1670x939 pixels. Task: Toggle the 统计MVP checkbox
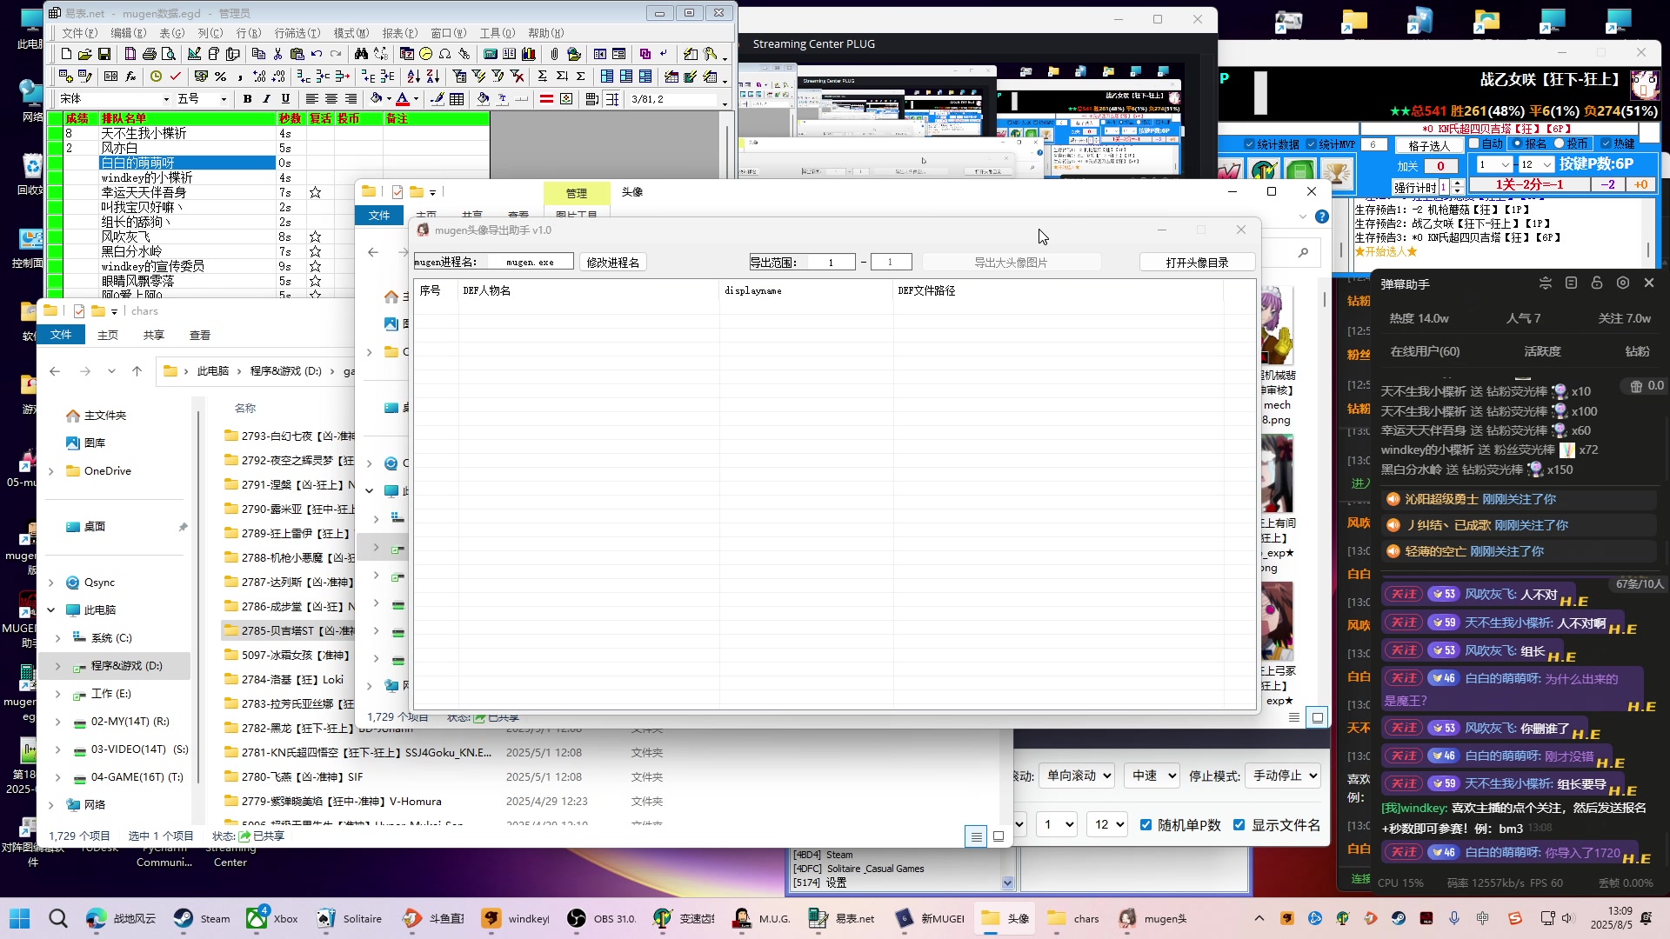point(1311,144)
